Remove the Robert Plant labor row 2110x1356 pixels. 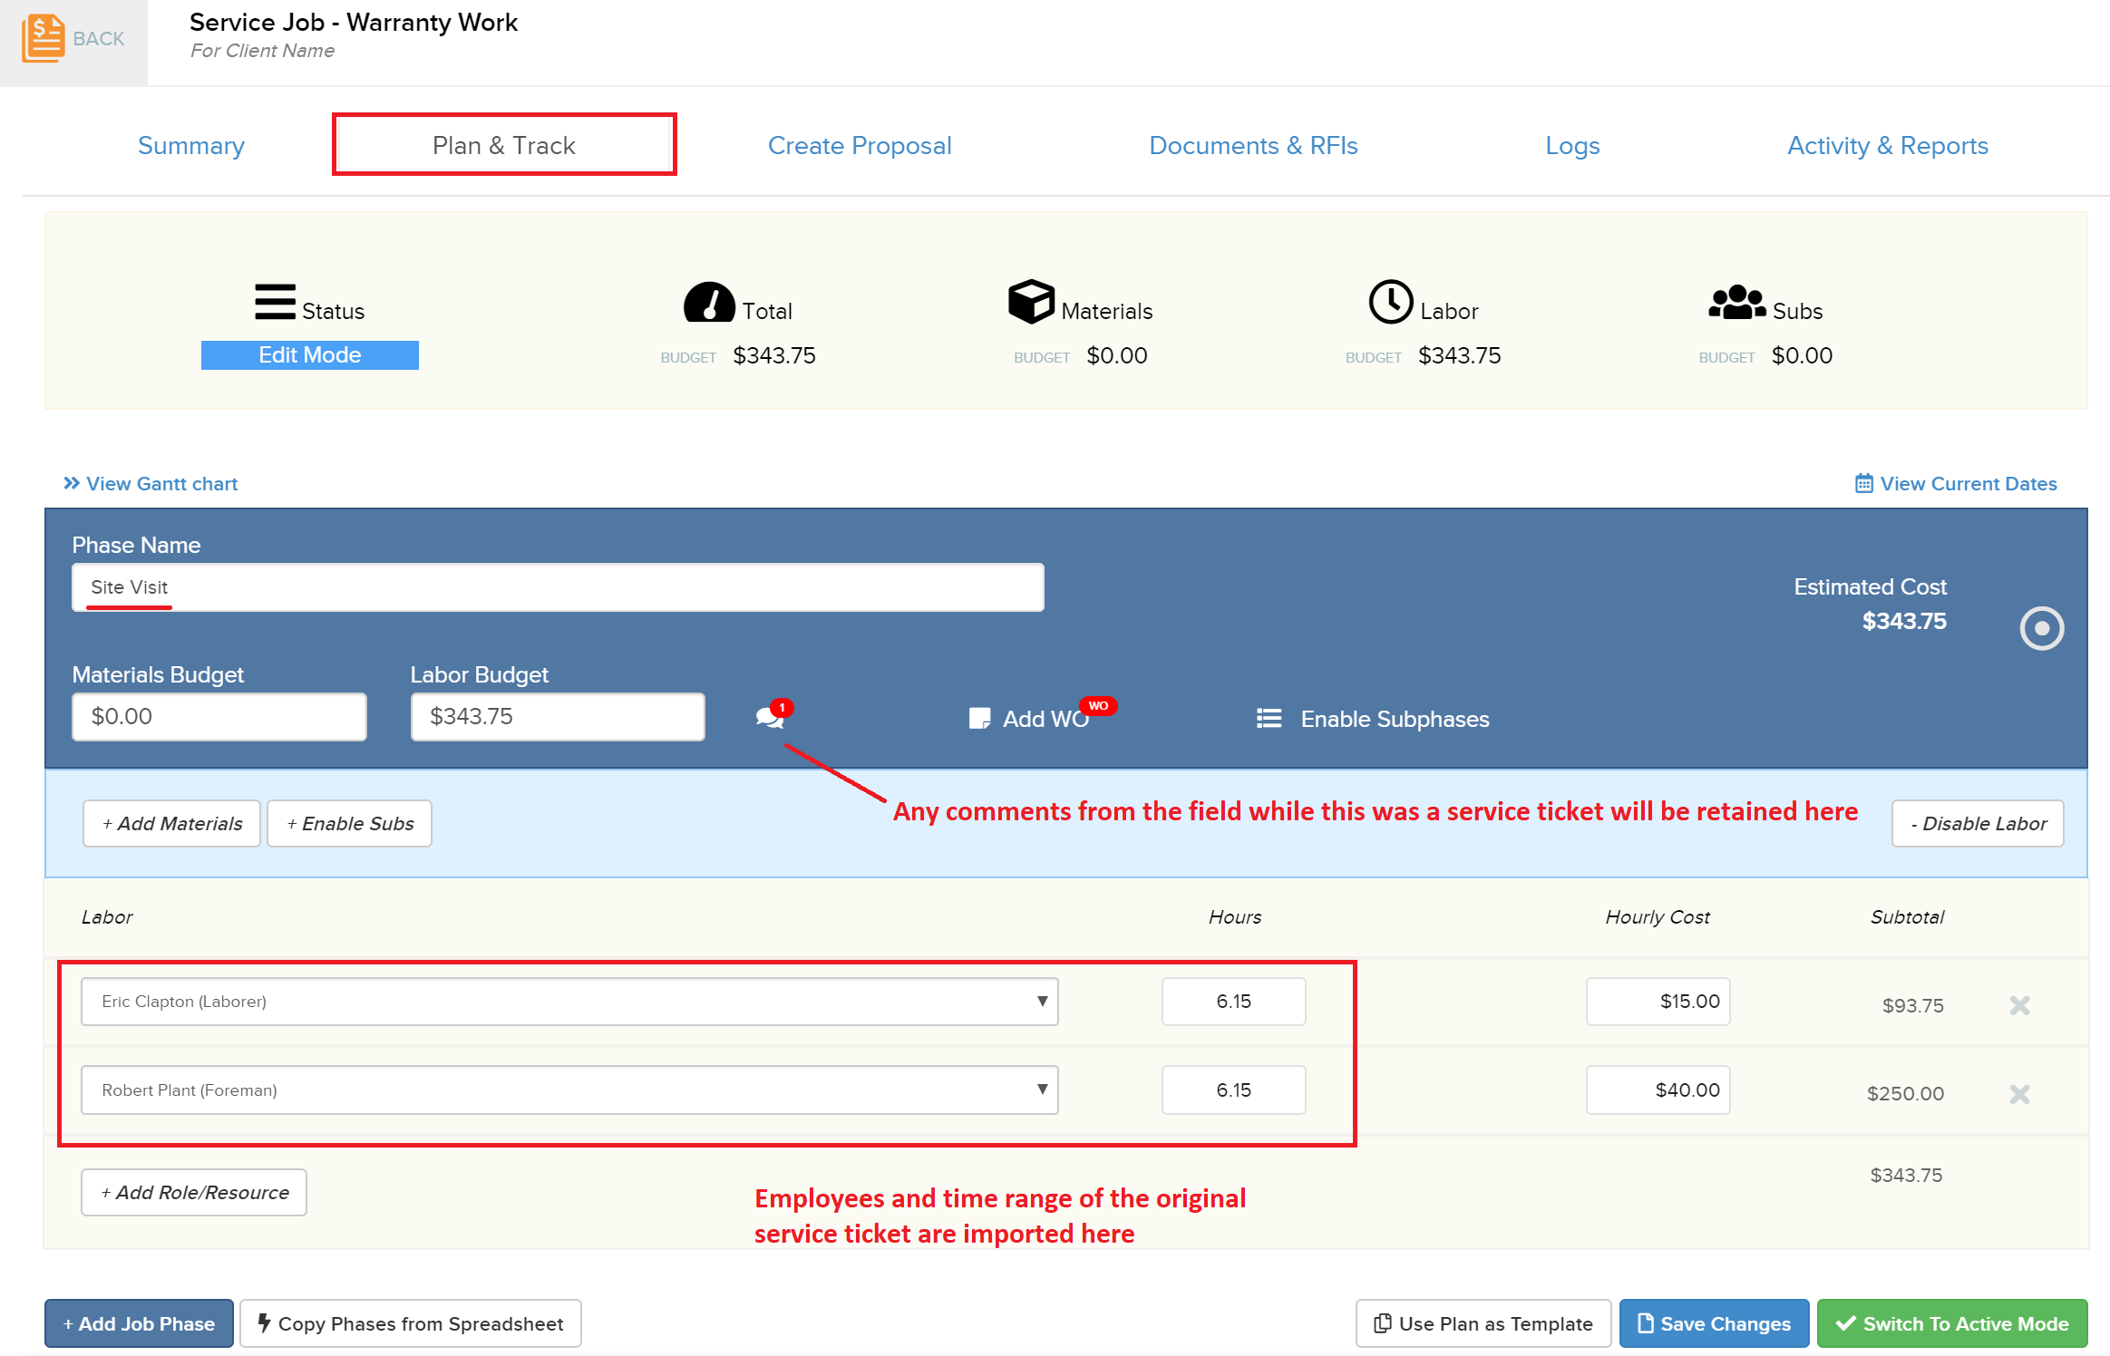point(2019,1094)
